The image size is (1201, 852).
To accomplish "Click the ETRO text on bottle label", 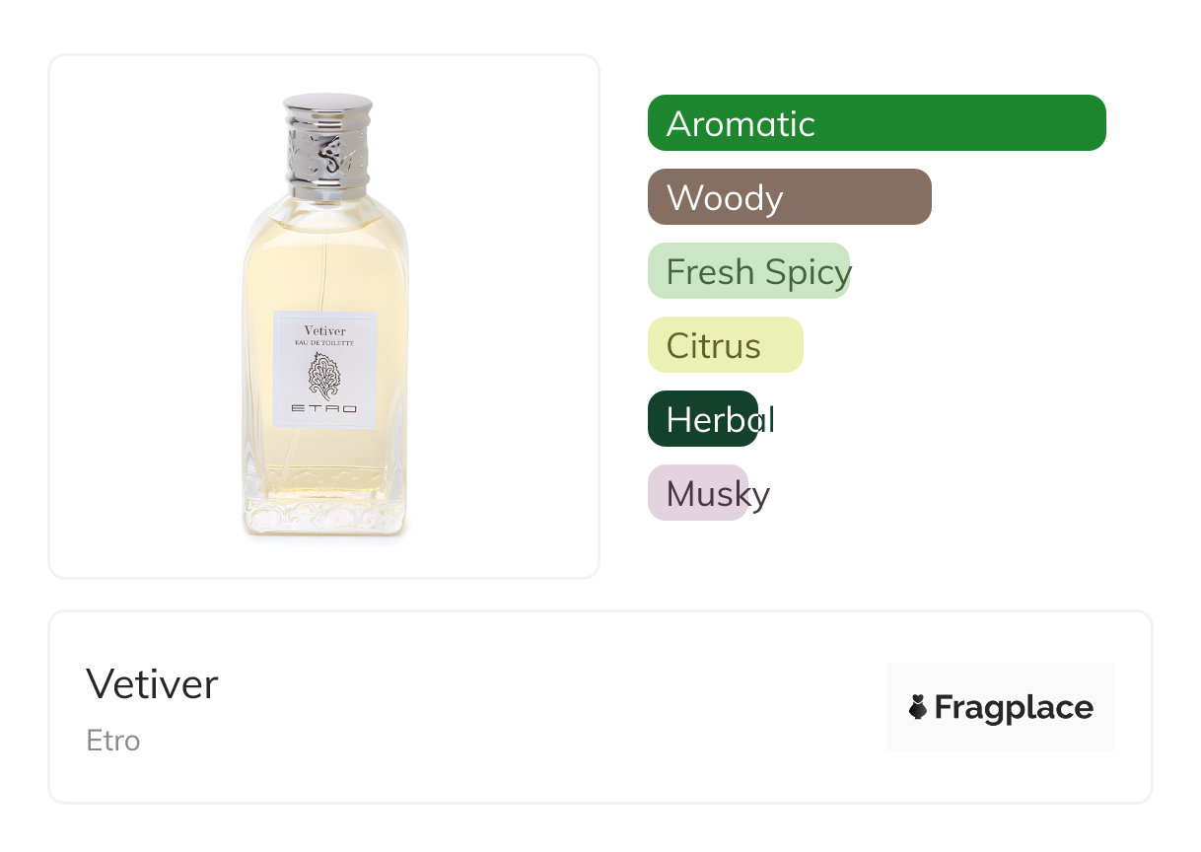I will pyautogui.click(x=324, y=408).
